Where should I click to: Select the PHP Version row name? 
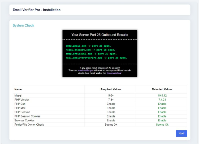click(x=22, y=100)
